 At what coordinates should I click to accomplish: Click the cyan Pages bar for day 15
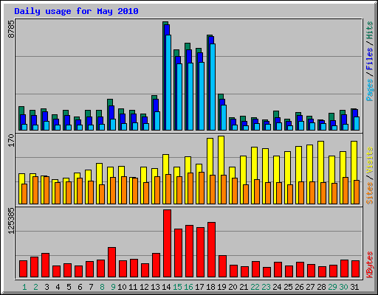(179, 97)
